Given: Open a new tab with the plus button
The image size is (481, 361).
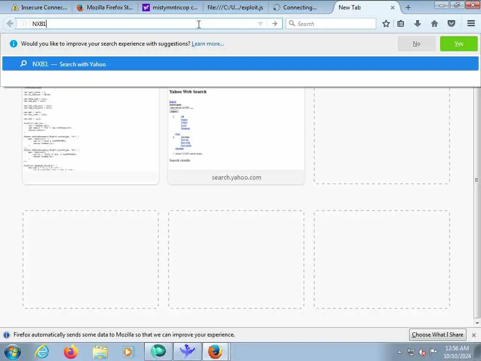Looking at the screenshot, I should [408, 8].
